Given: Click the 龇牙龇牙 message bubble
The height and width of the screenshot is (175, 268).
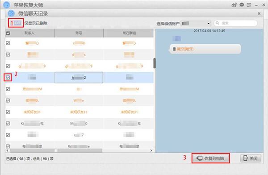Looking at the screenshot, I should click(x=205, y=49).
